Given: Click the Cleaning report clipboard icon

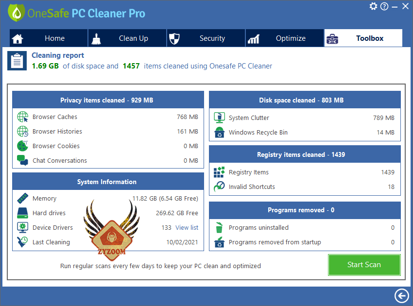Looking at the screenshot, I should [17, 61].
